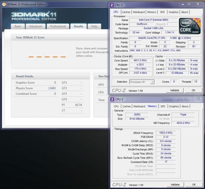Minimize the upper CPU-Z window

point(183,5)
